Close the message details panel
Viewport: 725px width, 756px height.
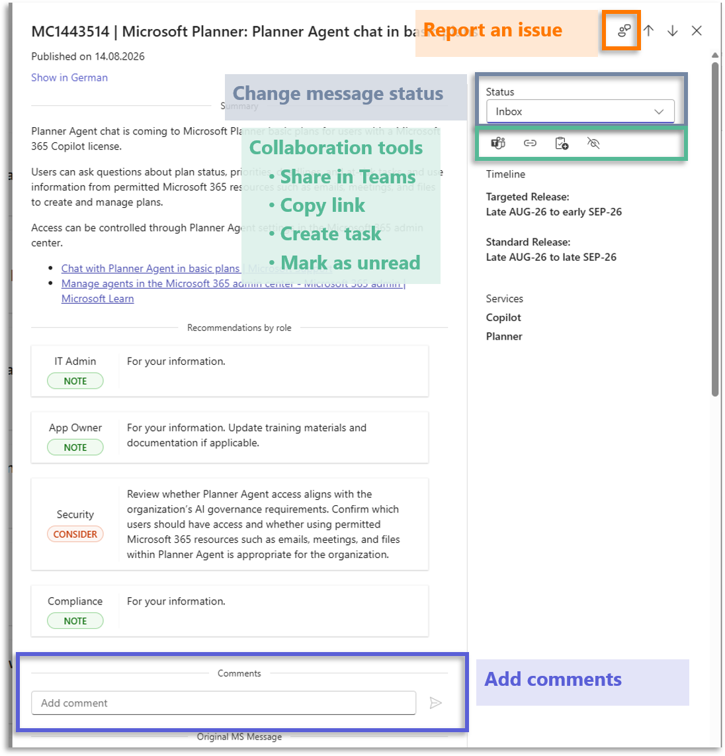[x=697, y=31]
